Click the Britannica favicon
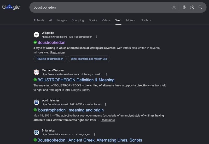This screenshot has width=209, height=144. point(36,133)
